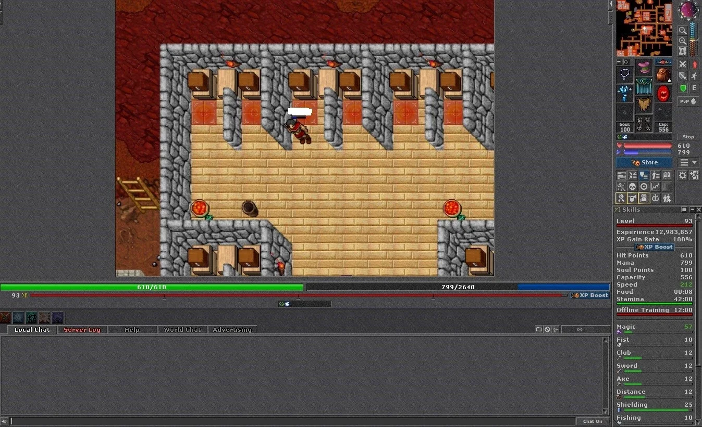
Task: Open chat channel options eye button
Action: point(586,329)
